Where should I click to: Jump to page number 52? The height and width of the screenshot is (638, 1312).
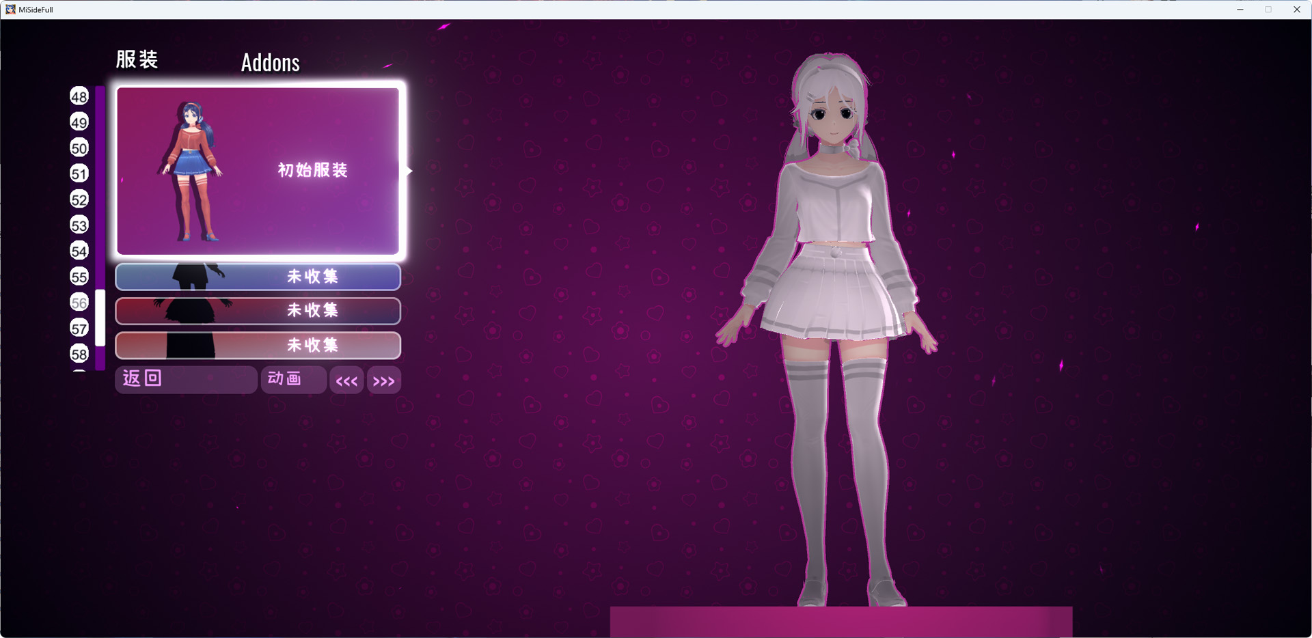(x=79, y=199)
